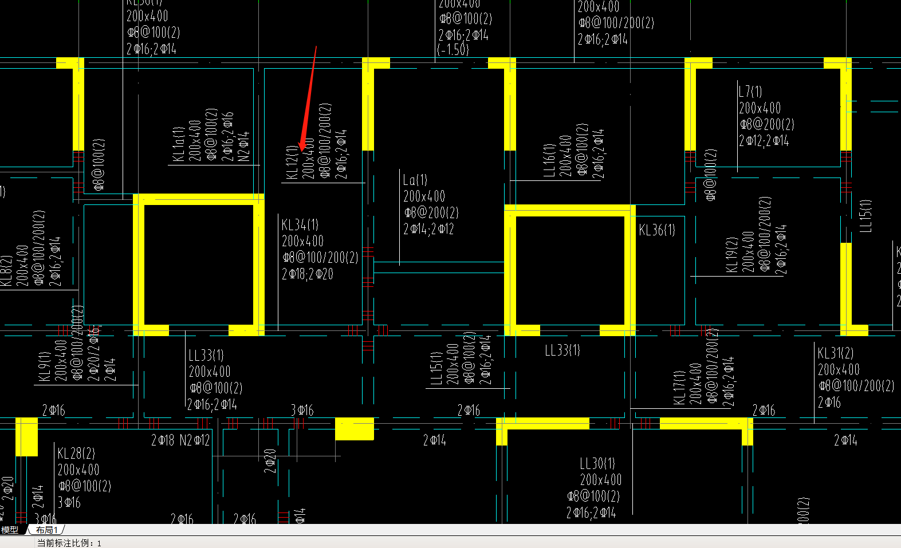The height and width of the screenshot is (548, 901).
Task: Select the yellow square wall outline beside KL36(1)
Action: coord(570,270)
